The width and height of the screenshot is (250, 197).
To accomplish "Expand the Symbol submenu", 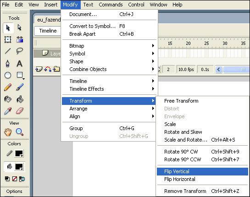I will pos(109,54).
